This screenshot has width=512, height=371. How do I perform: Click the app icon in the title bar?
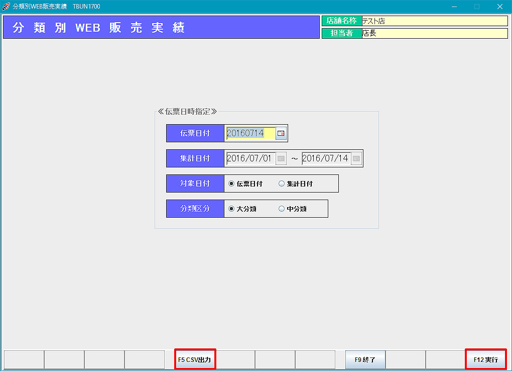[x=6, y=6]
